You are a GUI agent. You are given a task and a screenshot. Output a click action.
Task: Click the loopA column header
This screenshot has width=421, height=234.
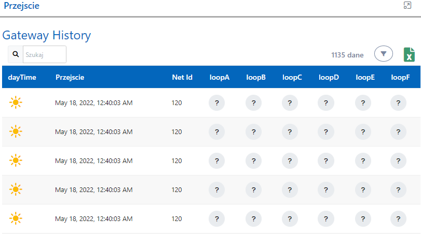220,78
